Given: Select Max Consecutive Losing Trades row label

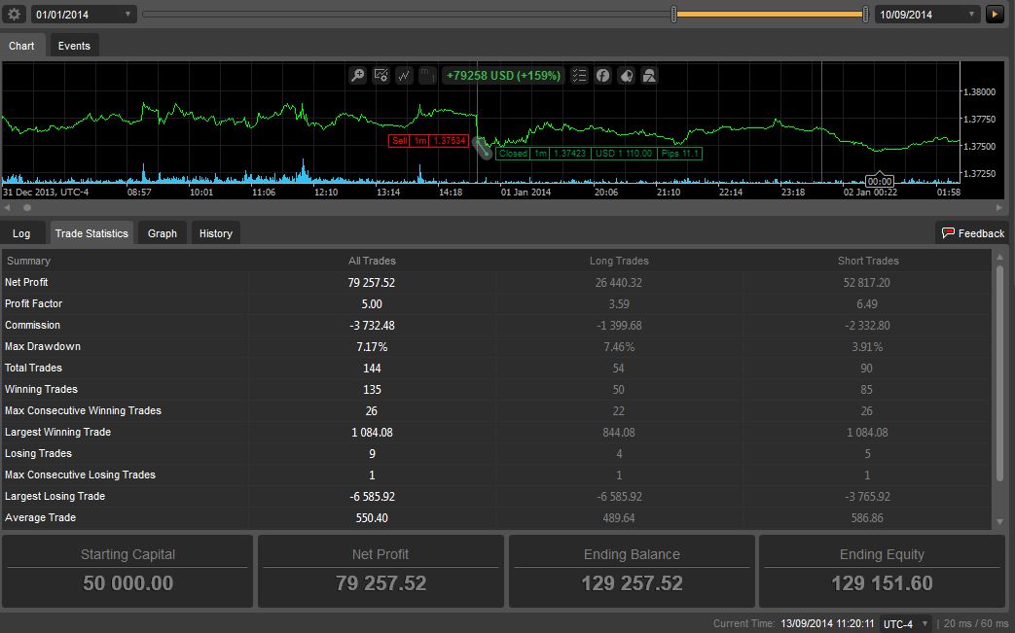Looking at the screenshot, I should [x=80, y=475].
